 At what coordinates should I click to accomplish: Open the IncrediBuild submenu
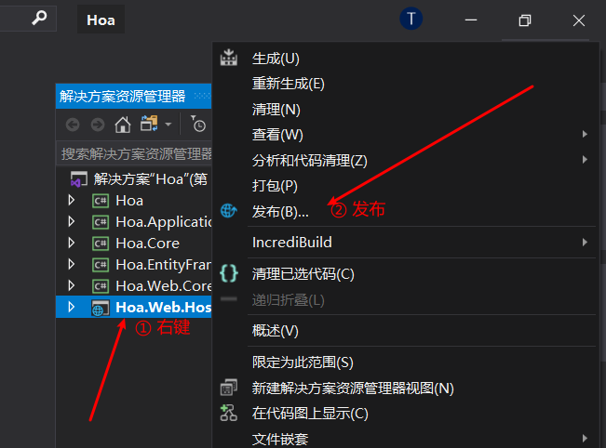pyautogui.click(x=291, y=243)
